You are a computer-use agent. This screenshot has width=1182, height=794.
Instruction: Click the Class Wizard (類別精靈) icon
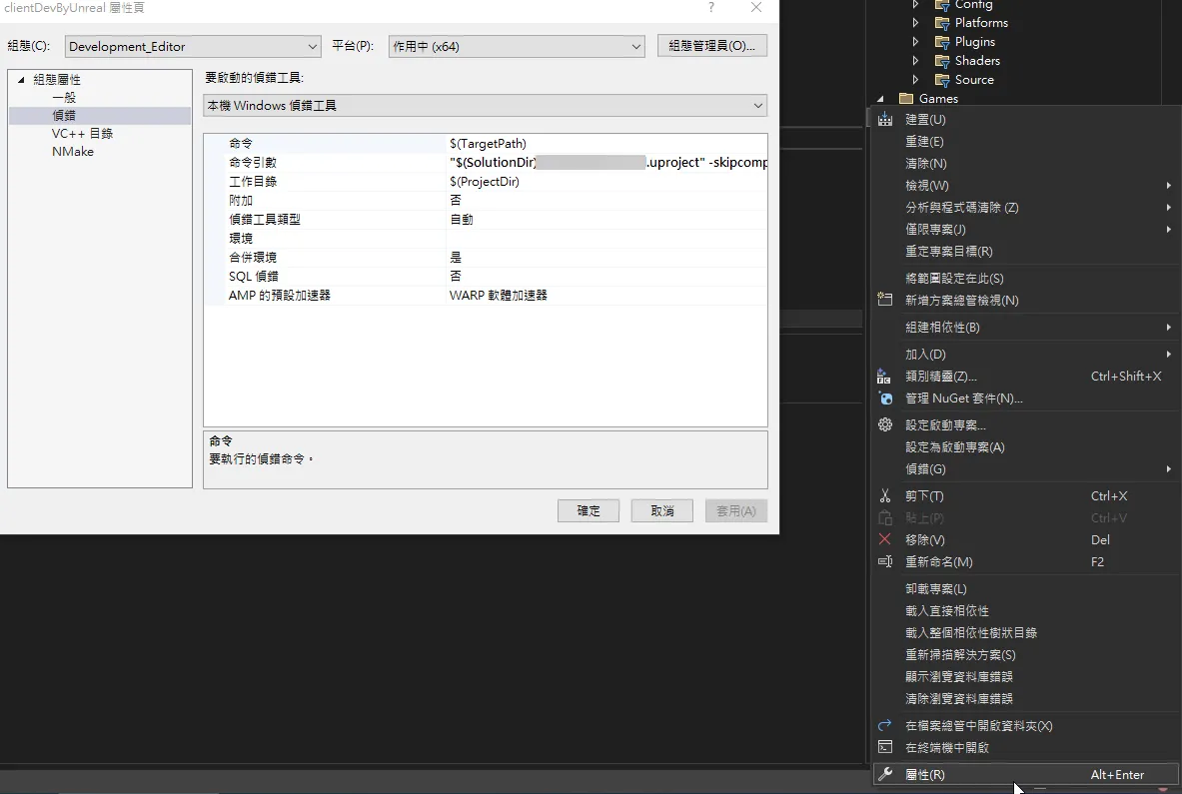[884, 377]
